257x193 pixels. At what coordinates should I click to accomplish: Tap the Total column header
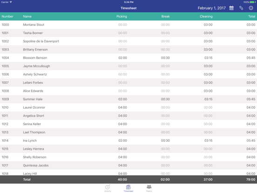point(251,16)
